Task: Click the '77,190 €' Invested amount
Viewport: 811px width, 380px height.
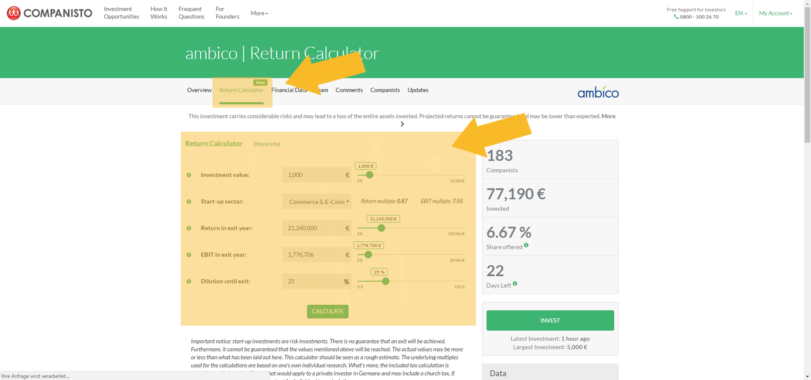Action: [x=516, y=194]
